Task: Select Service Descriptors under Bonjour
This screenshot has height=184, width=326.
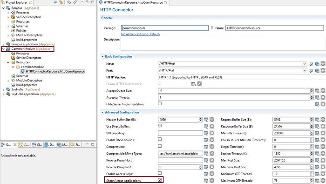Action: pyautogui.click(x=29, y=17)
